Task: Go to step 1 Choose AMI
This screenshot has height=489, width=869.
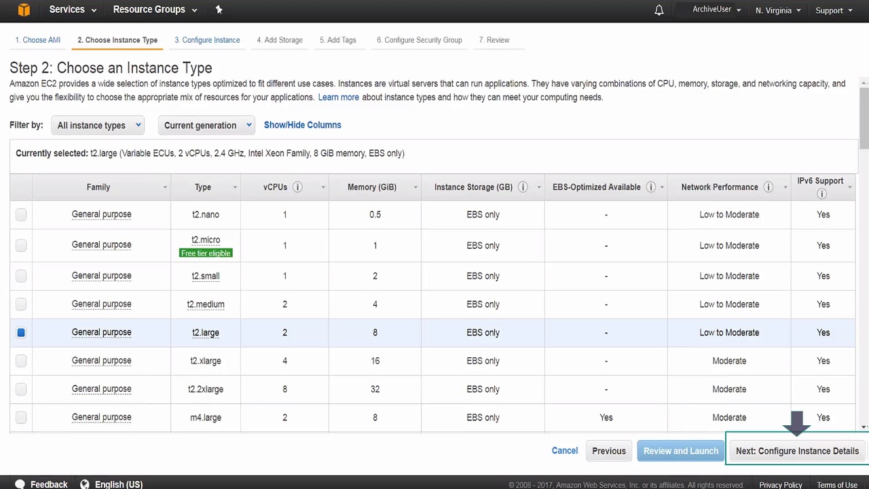Action: point(38,40)
